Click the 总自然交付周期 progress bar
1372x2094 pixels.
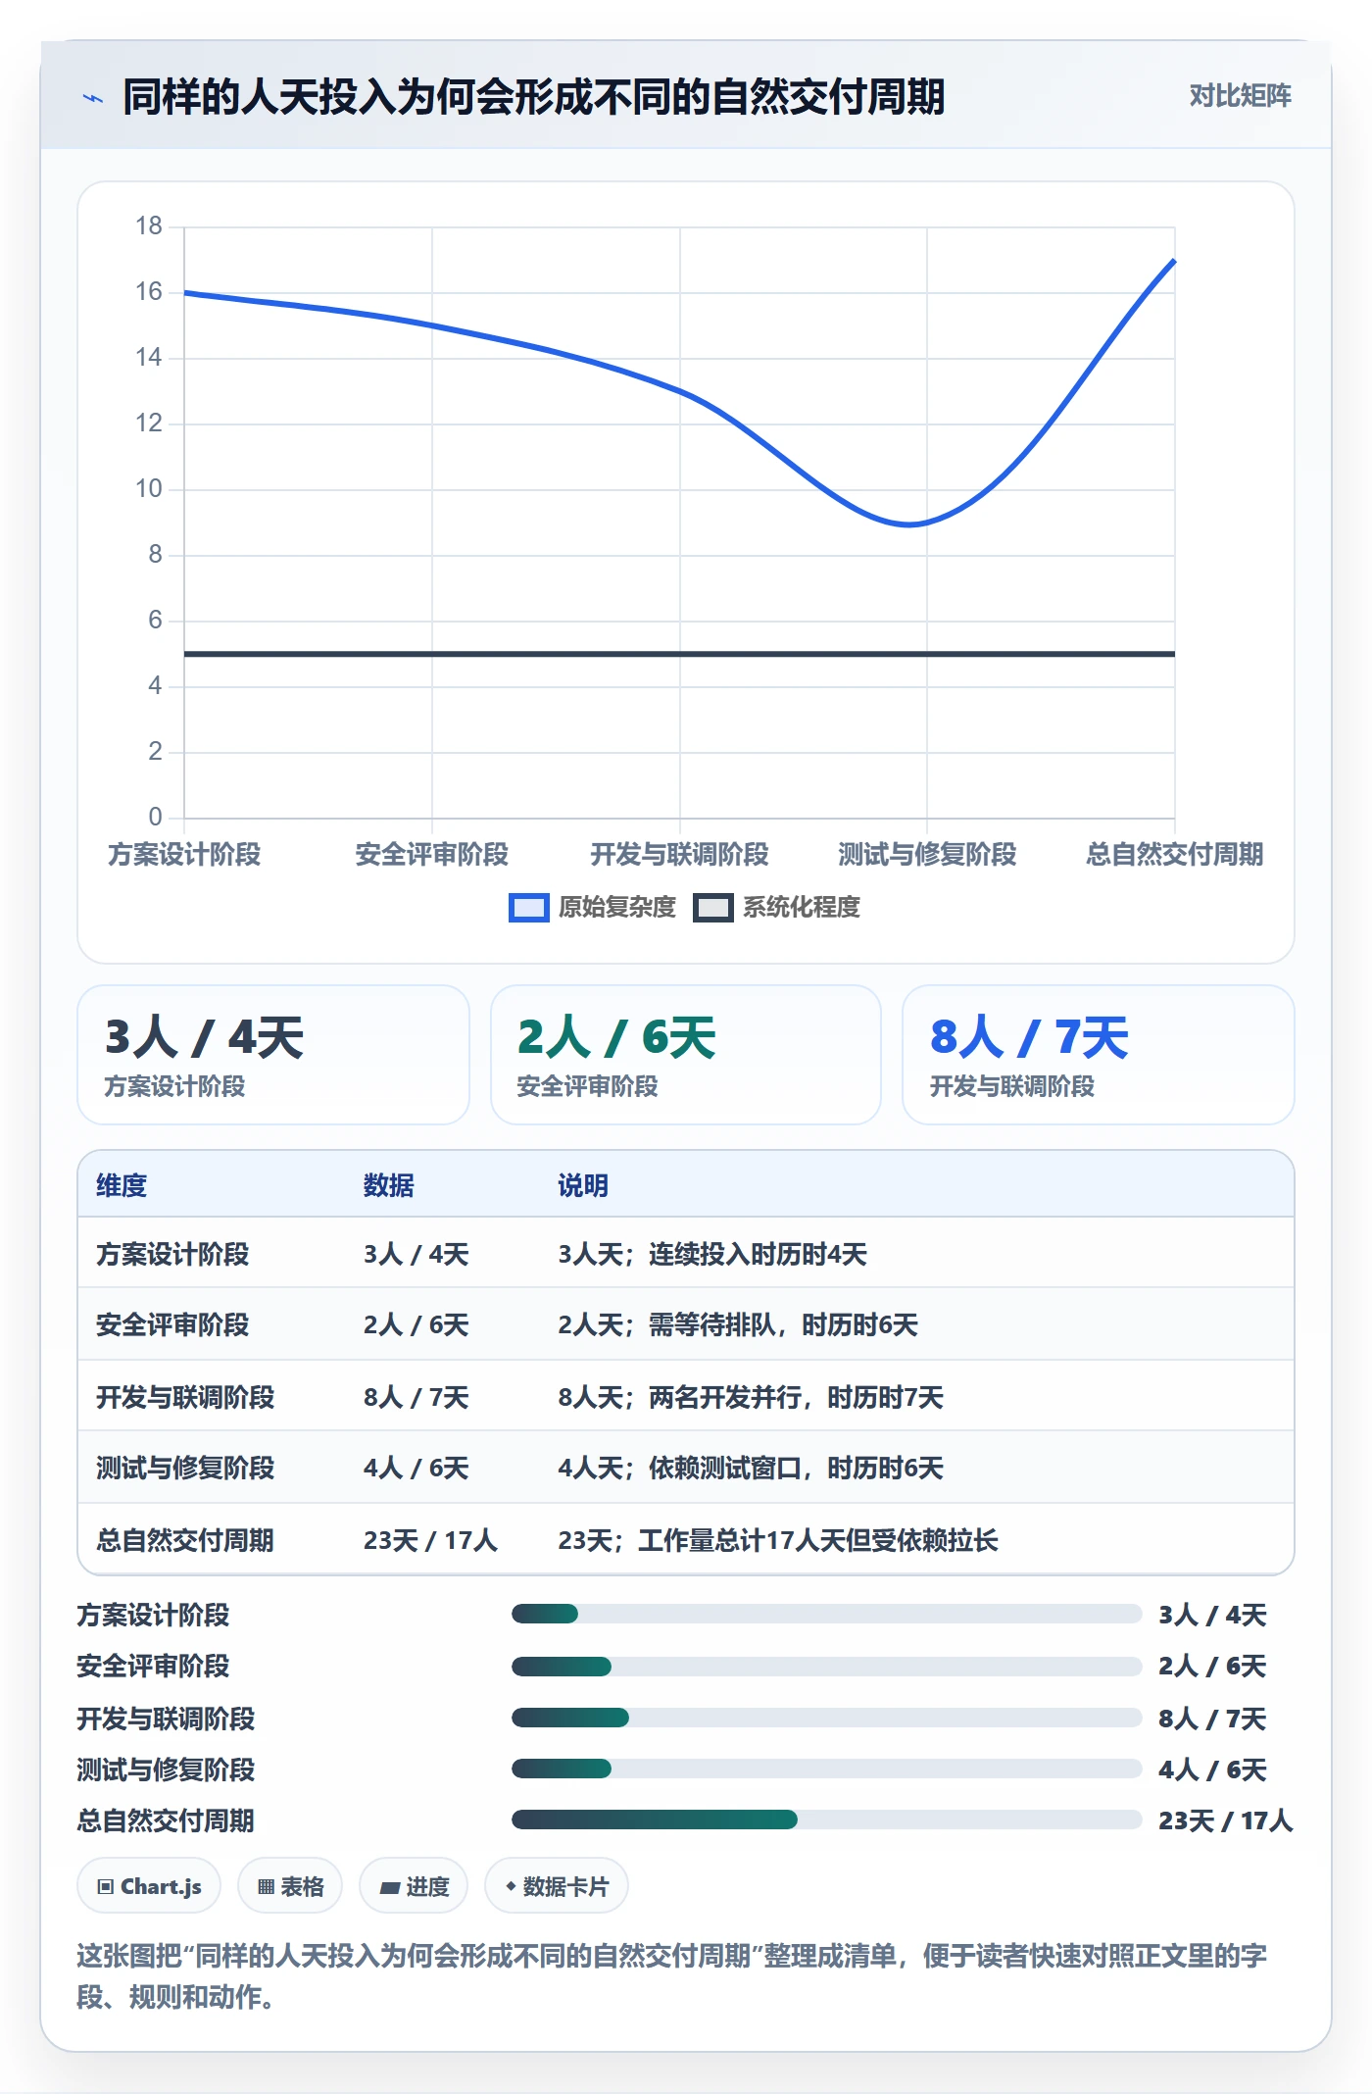(x=826, y=1820)
